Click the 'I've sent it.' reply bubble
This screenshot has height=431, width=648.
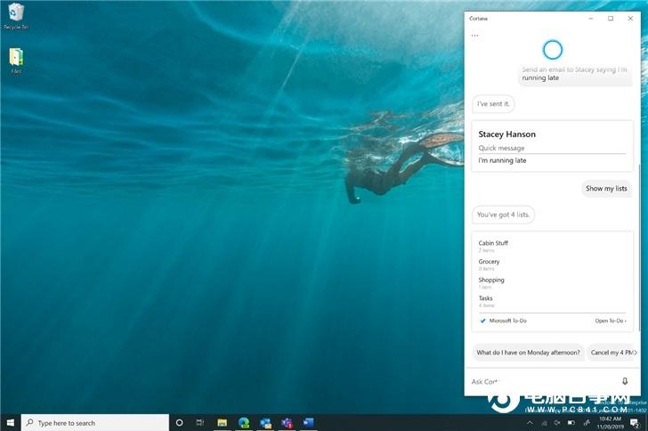493,104
